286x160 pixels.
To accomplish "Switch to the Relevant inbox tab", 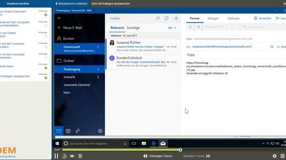I will [x=117, y=28].
